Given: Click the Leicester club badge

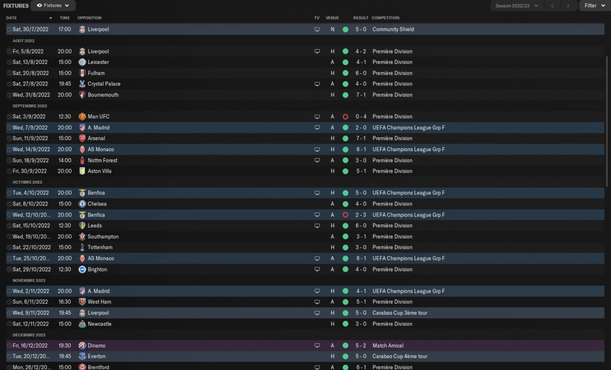Looking at the screenshot, I should tap(82, 62).
